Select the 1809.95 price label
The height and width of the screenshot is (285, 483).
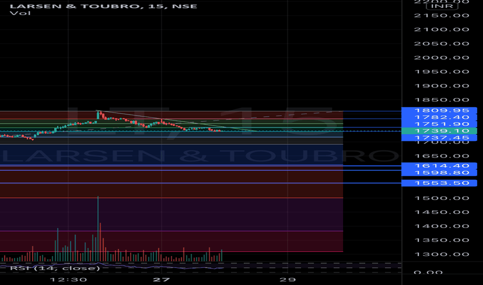coord(439,110)
